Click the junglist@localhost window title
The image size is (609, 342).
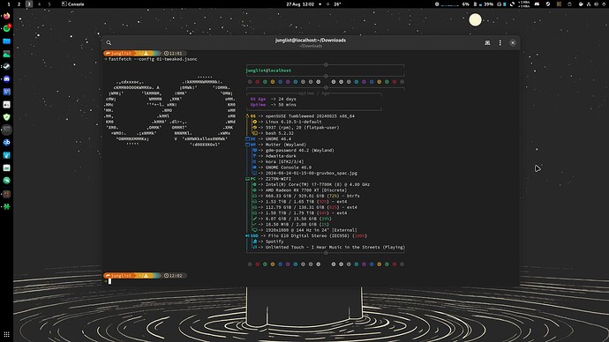coord(311,41)
